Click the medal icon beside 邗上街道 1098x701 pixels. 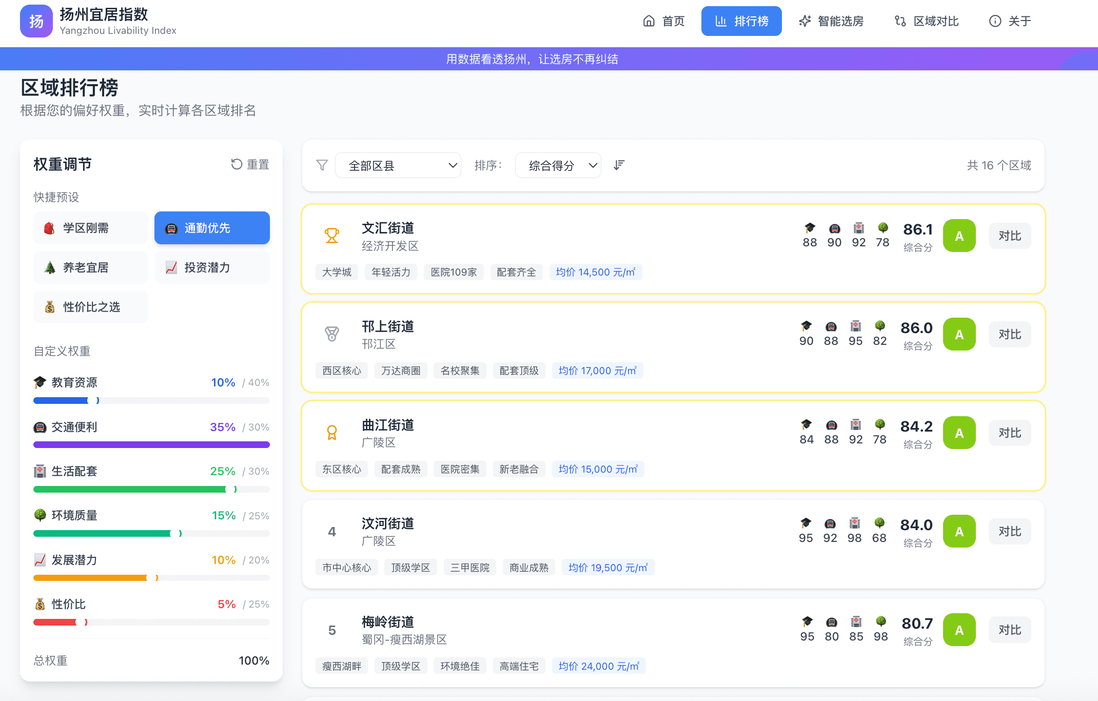coord(332,335)
